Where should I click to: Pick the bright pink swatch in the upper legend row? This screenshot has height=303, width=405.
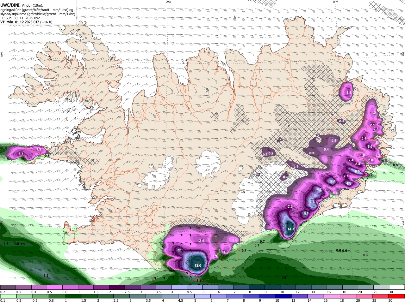[55, 288]
